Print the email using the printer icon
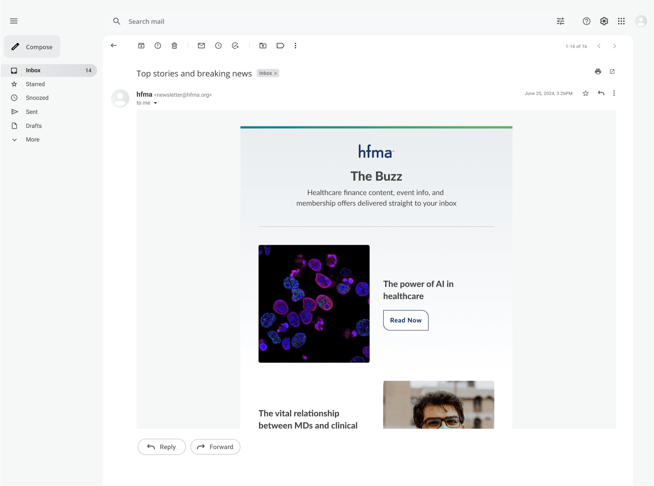Screen dimensions: 654x486 click(598, 71)
